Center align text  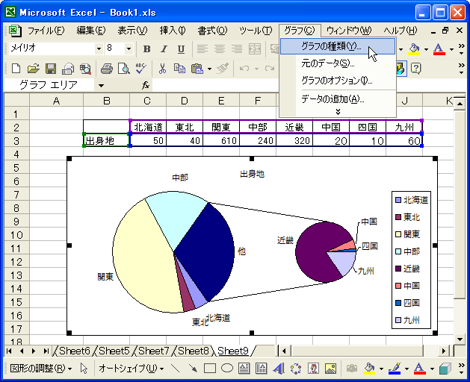pos(220,48)
